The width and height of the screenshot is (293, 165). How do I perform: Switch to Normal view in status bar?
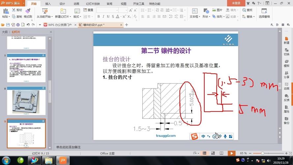pyautogui.click(x=205, y=153)
